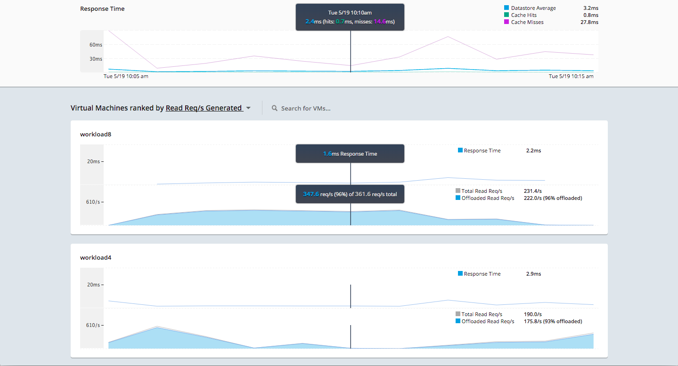
Task: Click the 3.2ms datastore average value
Action: coord(591,8)
